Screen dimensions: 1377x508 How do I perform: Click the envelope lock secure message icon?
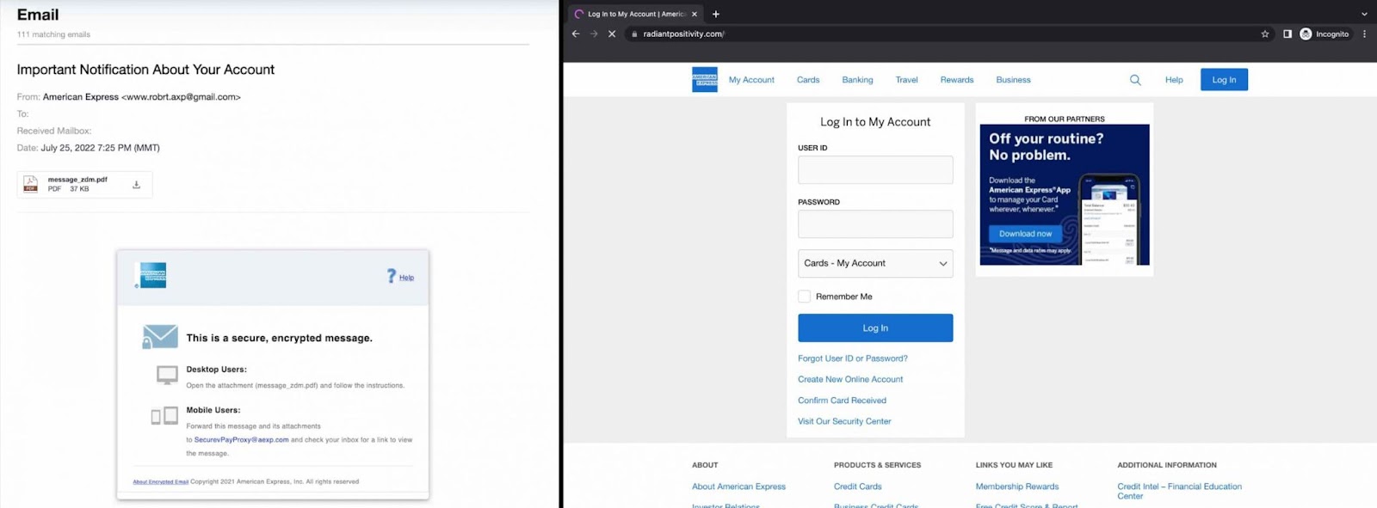pos(160,337)
